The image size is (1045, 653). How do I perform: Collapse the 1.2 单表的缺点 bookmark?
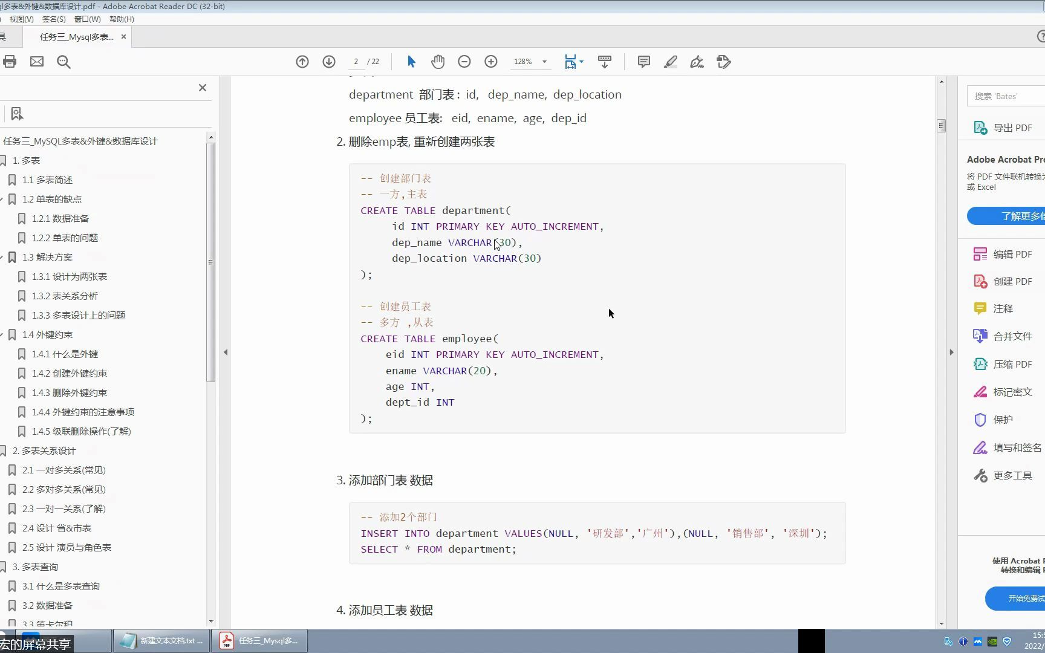click(x=2, y=199)
